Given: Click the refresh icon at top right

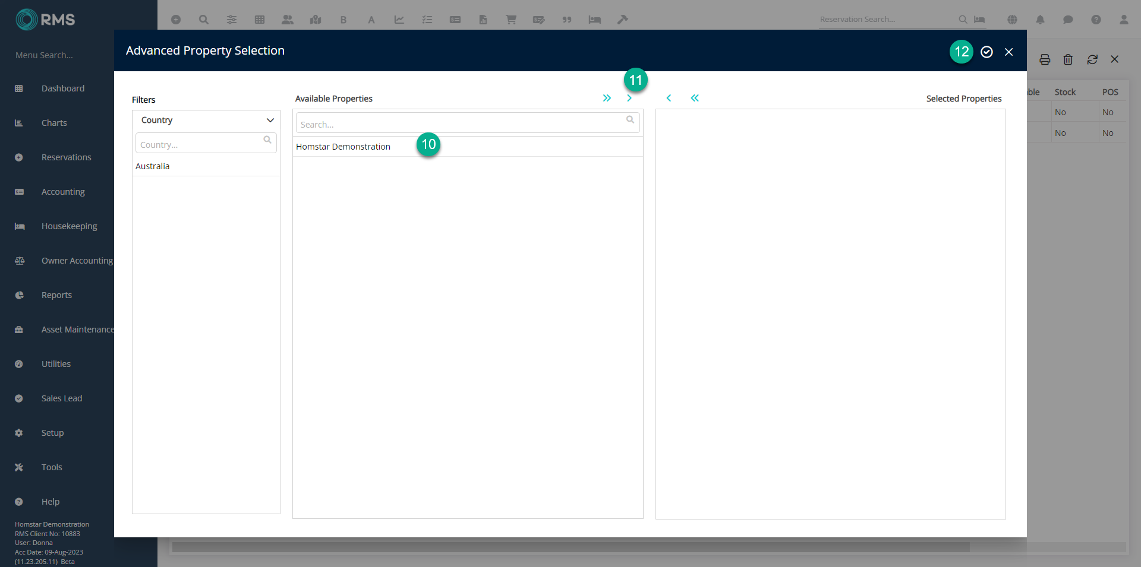Looking at the screenshot, I should 1092,59.
